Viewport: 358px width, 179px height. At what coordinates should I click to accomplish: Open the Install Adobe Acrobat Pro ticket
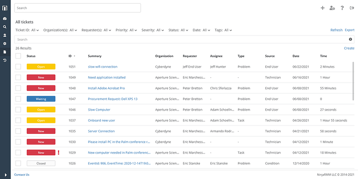tap(107, 88)
